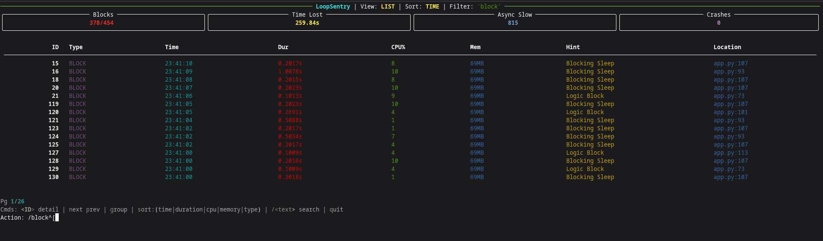Click the duration 0.5034s in row 124

click(x=290, y=137)
